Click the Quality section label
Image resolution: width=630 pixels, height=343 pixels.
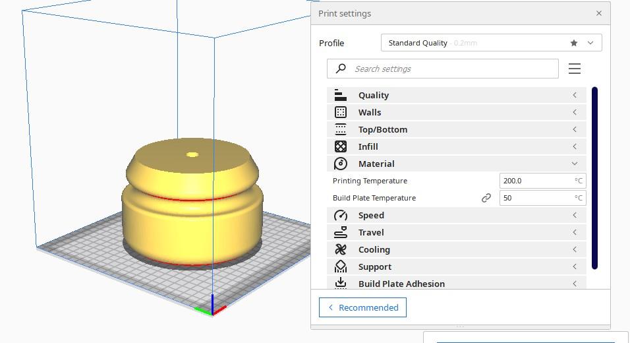coord(374,95)
